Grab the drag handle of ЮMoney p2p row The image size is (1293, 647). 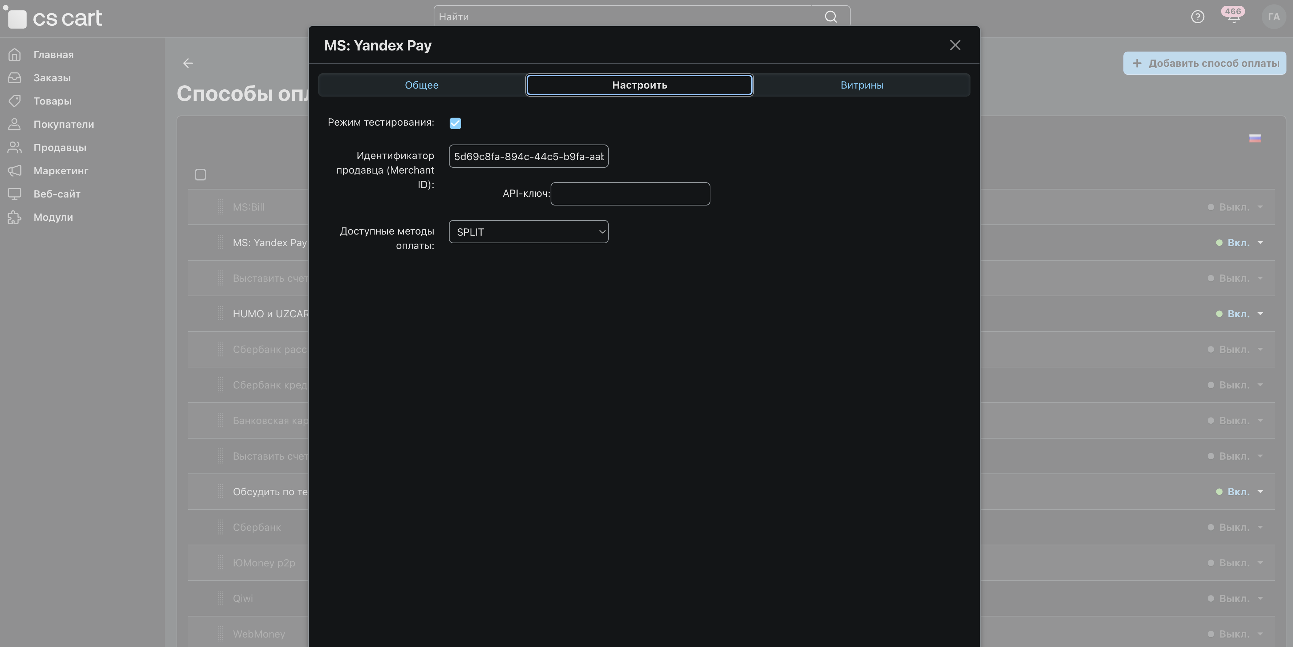point(220,563)
